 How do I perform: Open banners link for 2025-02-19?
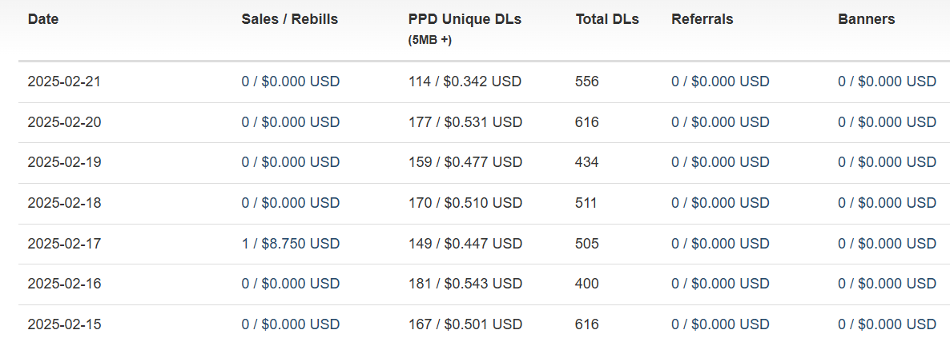pos(887,162)
